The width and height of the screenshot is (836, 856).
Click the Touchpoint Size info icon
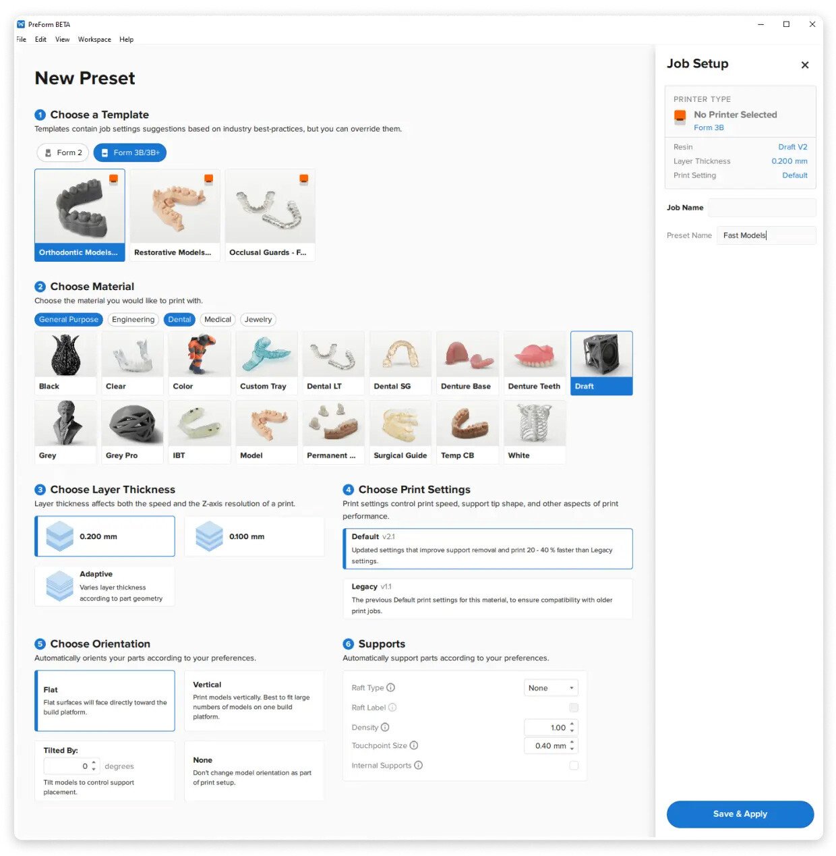click(x=414, y=745)
